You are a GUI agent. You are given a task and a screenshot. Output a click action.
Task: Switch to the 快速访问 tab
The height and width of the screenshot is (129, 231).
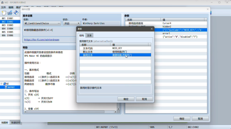click(16, 123)
